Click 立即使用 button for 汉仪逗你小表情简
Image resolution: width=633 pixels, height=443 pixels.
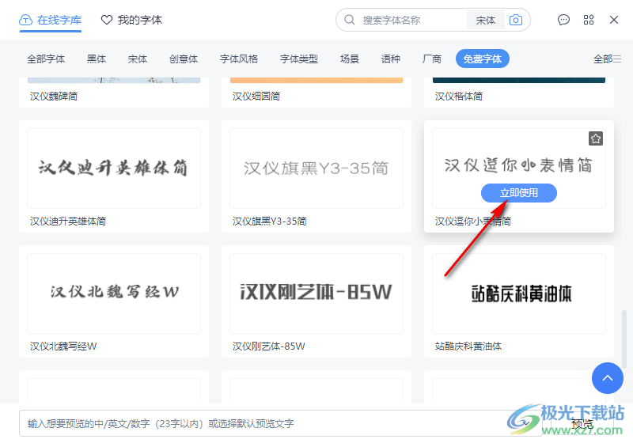click(x=519, y=193)
